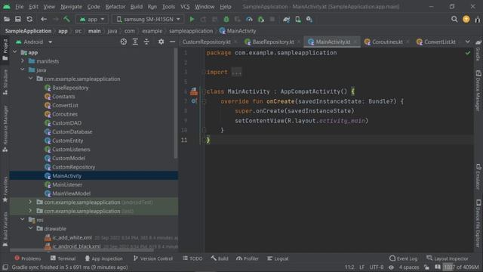This screenshot has height=272, width=483.
Task: Open the samsung SM-J415GN device dropdown
Action: pos(148,19)
